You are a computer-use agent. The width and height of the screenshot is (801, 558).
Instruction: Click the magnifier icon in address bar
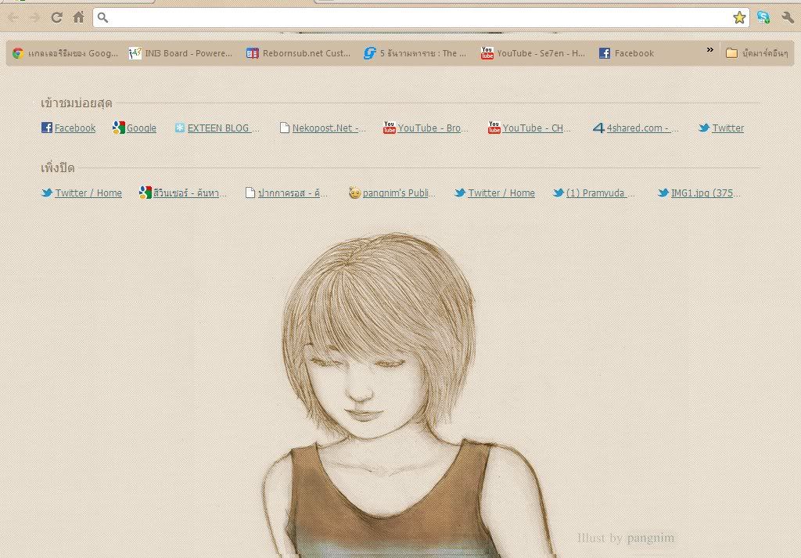[102, 17]
